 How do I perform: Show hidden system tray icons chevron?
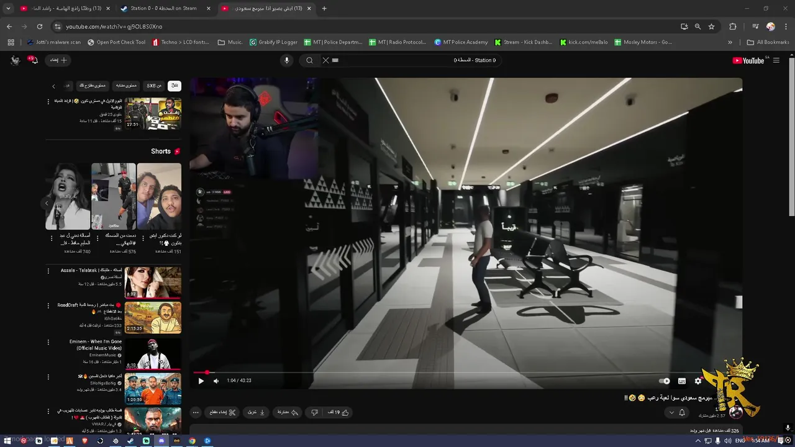click(x=698, y=441)
